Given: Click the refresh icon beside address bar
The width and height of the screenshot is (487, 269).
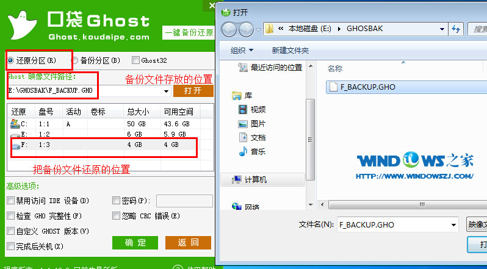Looking at the screenshot, I should 456,29.
